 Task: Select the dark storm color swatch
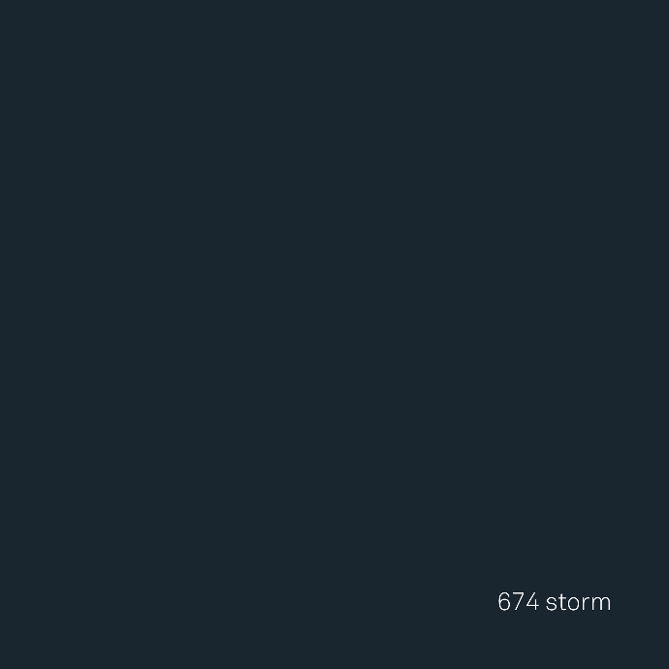tap(334, 334)
